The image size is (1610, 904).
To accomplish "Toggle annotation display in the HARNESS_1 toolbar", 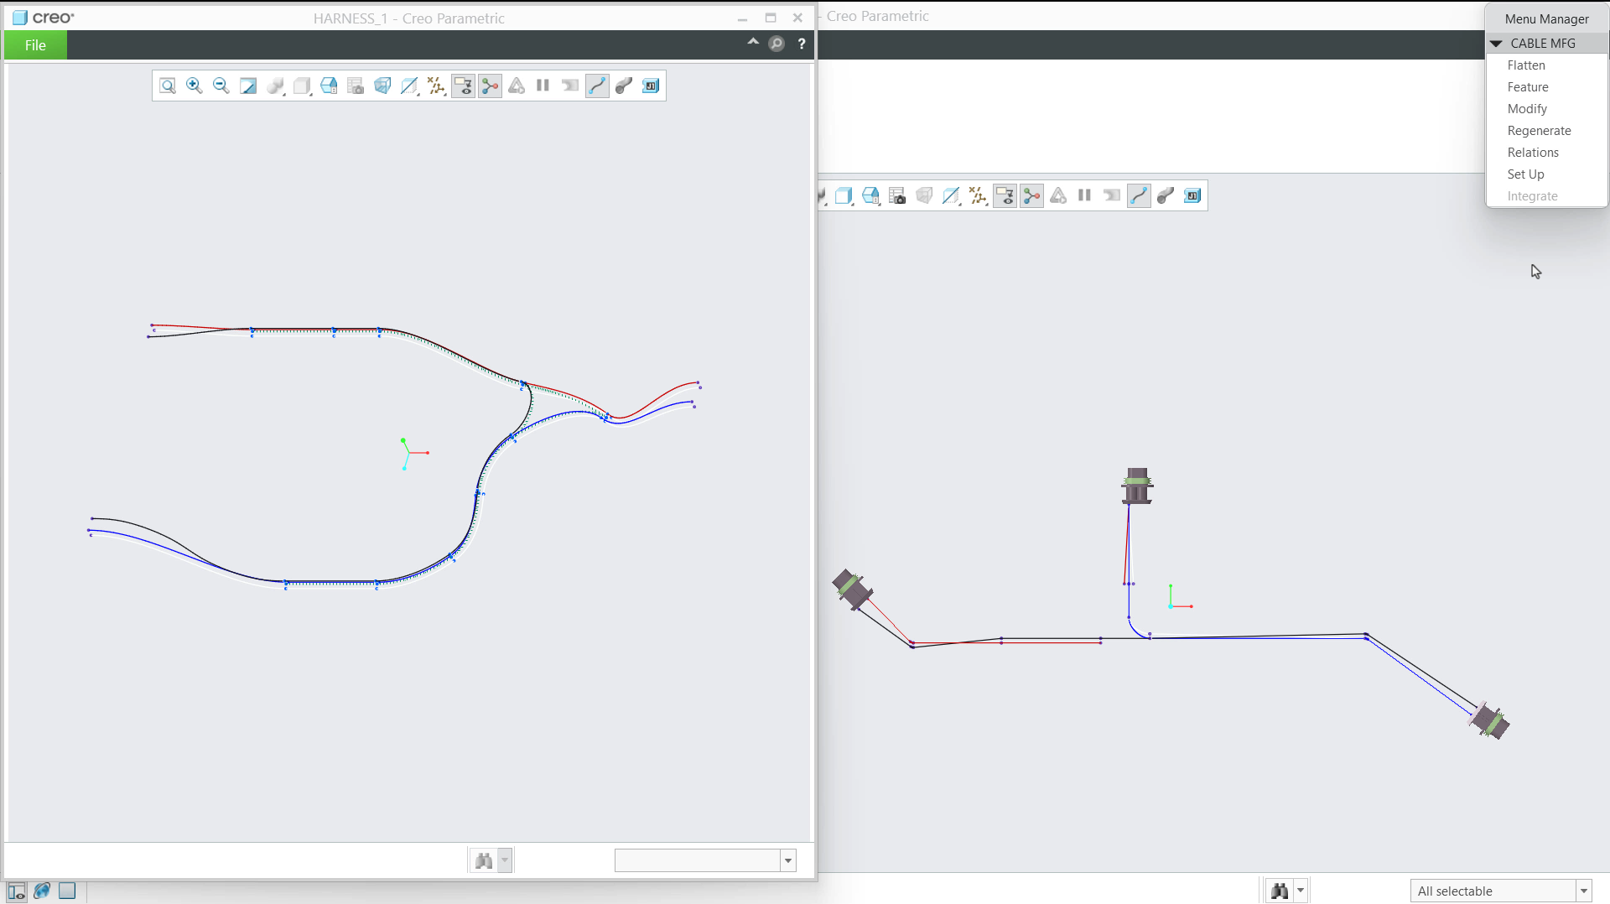I will pyautogui.click(x=463, y=86).
